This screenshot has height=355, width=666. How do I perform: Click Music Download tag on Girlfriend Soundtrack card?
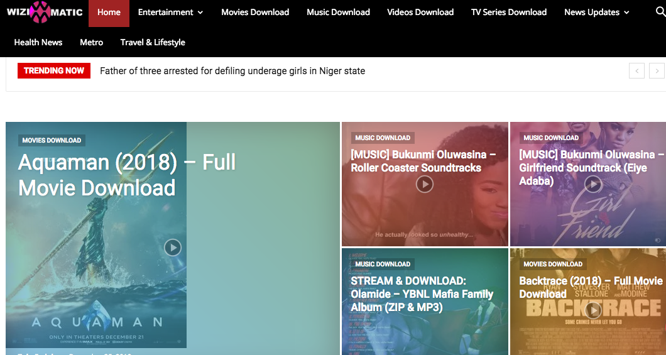(550, 138)
